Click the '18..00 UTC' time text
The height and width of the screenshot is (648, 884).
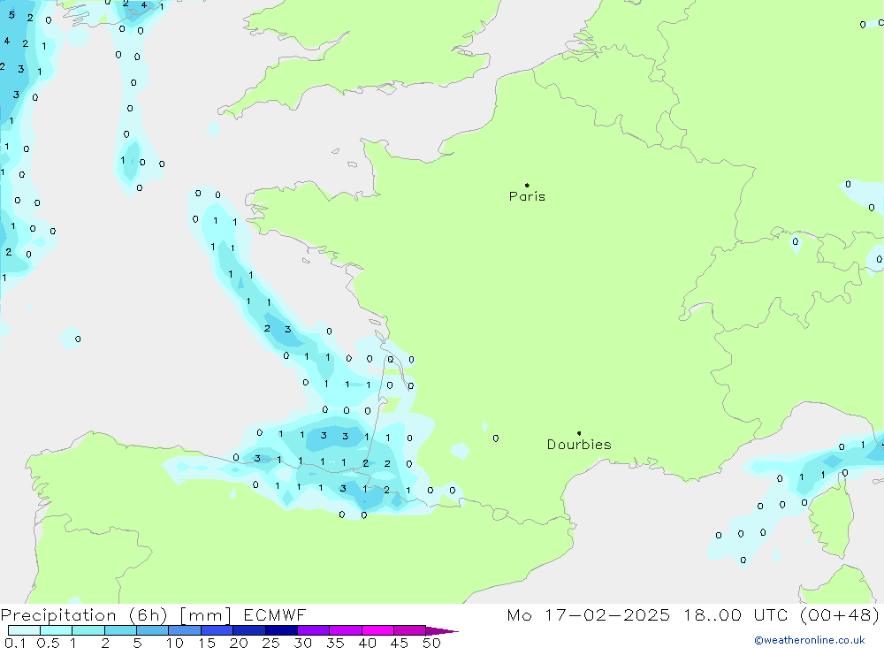point(735,615)
